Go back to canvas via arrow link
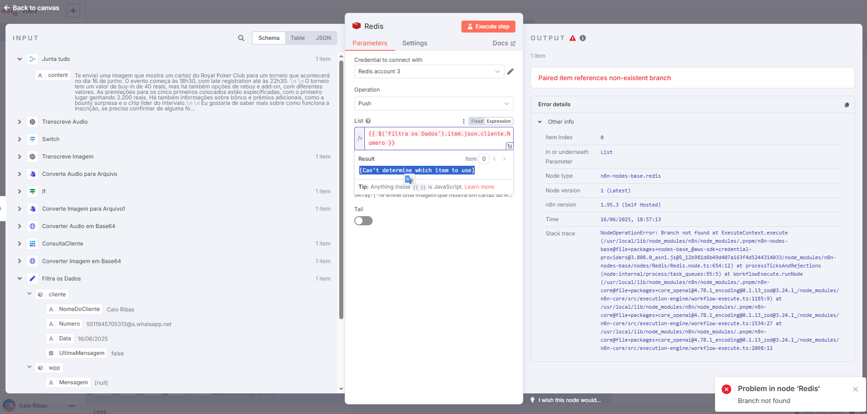 pos(32,8)
